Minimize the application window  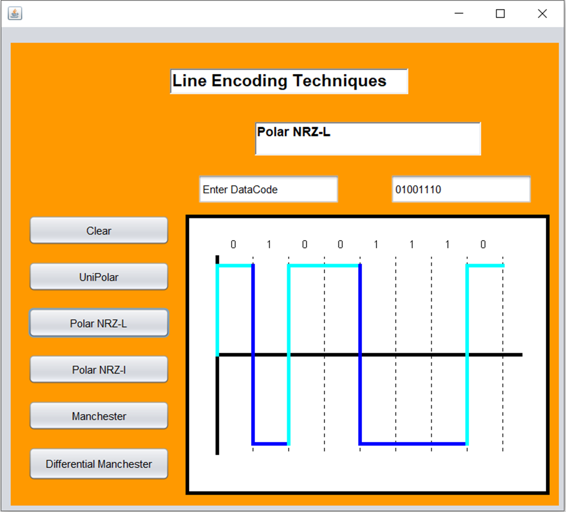(x=458, y=13)
